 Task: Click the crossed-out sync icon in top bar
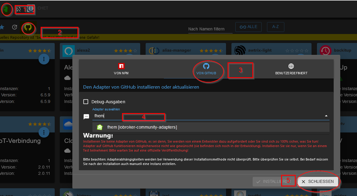point(18,9)
